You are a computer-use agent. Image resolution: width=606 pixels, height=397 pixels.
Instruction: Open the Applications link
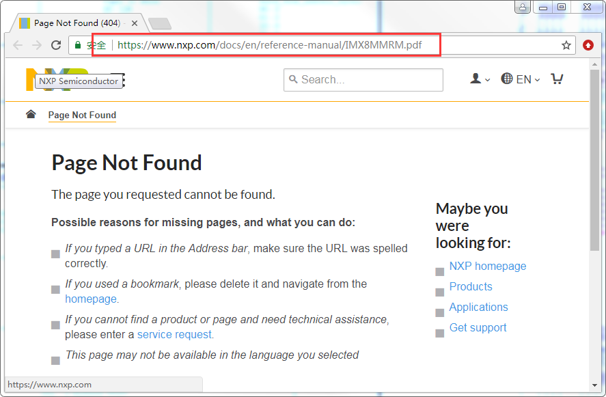pos(478,307)
